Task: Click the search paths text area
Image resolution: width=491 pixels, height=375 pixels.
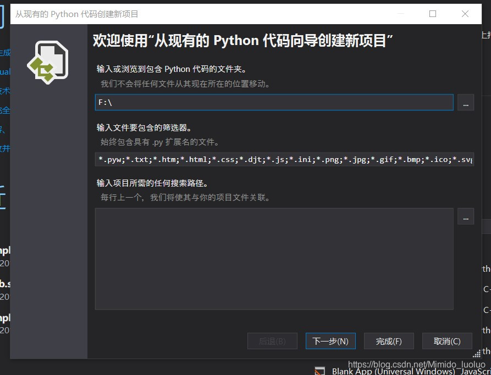Action: point(274,259)
